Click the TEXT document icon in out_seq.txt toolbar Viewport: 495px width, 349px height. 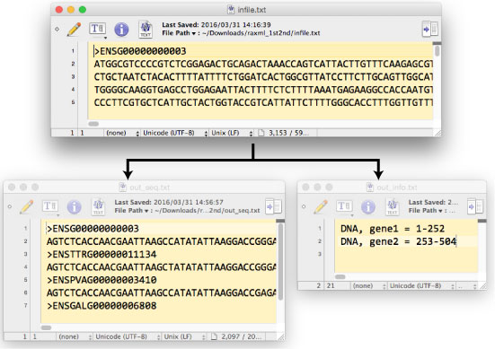98,207
